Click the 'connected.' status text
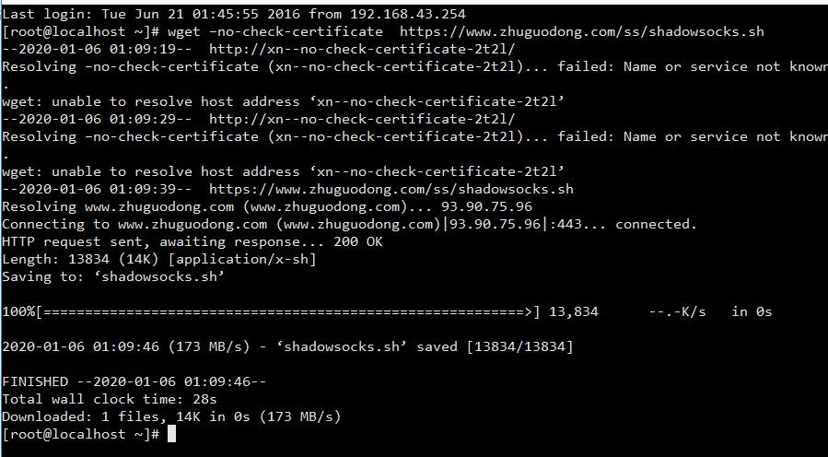Screen dimensions: 828x457 (x=656, y=224)
